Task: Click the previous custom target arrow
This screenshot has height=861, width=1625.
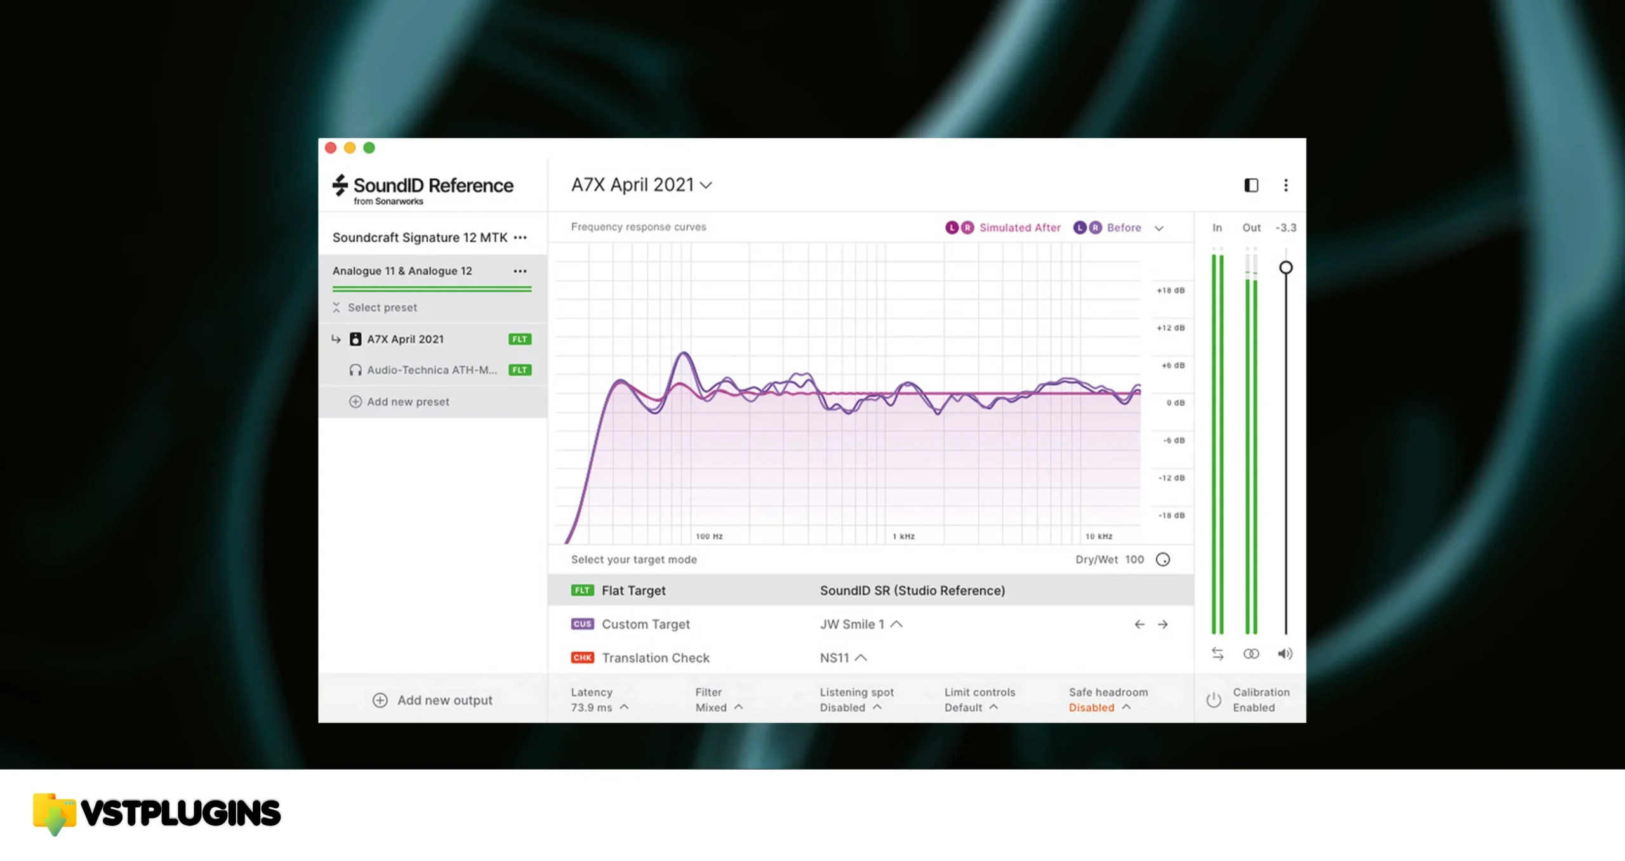Action: 1139,624
